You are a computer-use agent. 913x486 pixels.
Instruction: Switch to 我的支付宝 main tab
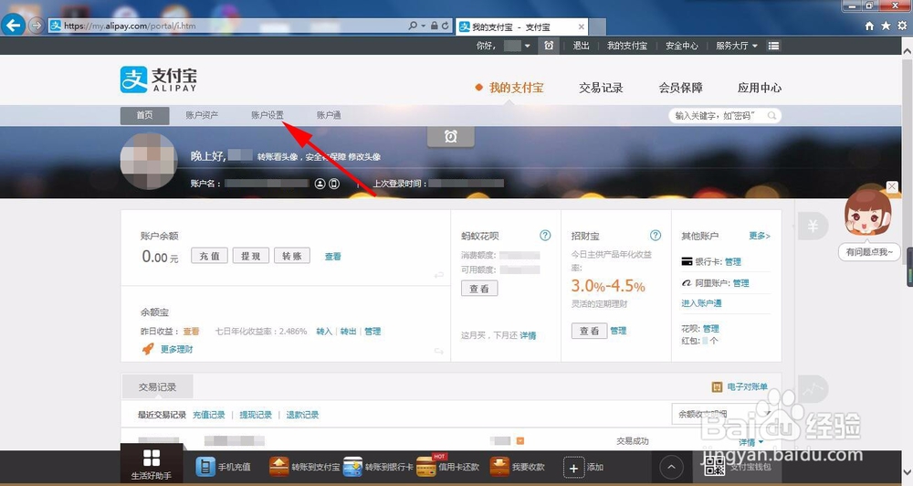pyautogui.click(x=516, y=88)
